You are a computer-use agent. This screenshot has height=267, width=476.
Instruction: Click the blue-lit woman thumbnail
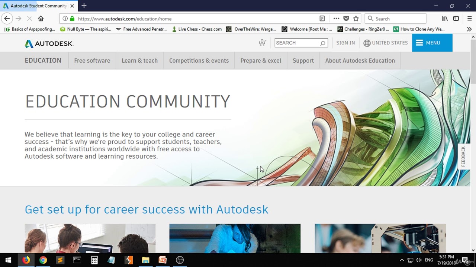coord(235,238)
